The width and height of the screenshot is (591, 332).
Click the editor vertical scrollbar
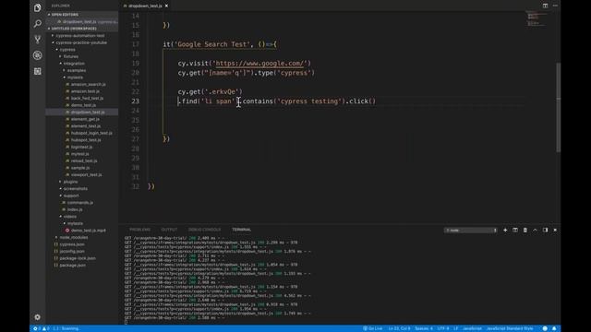(558, 107)
